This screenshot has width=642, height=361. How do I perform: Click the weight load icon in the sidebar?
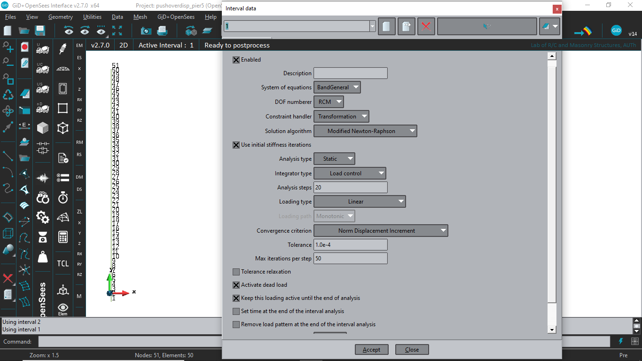(41, 258)
